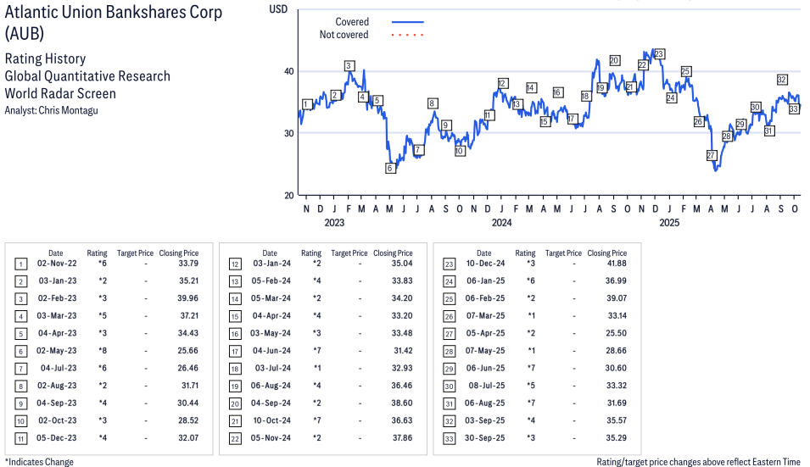This screenshot has width=810, height=467.
Task: Click the analyst name Chris Montagu
Action: [x=68, y=110]
